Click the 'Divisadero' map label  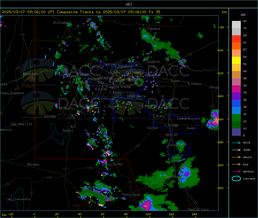[62, 23]
